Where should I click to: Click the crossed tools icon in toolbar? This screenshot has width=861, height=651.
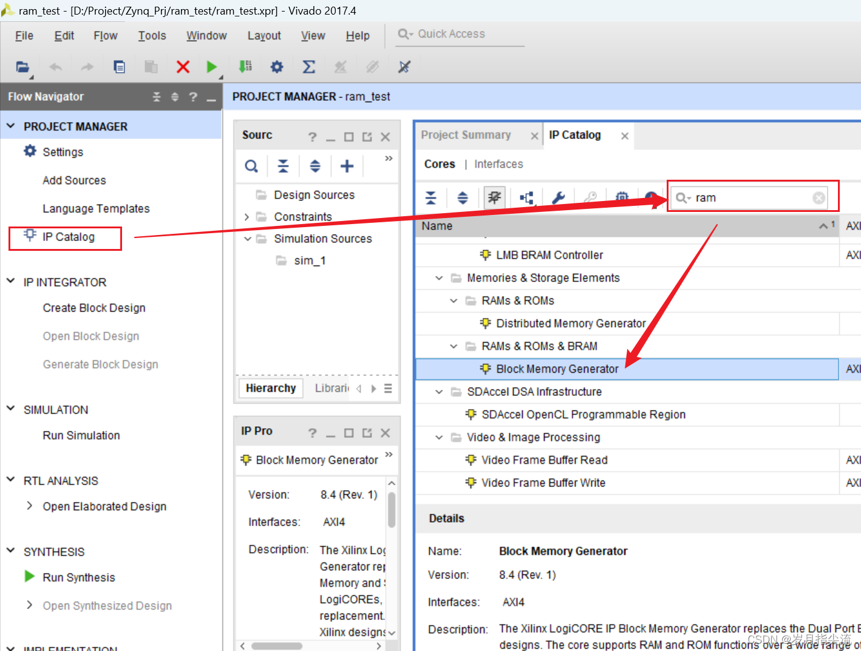pyautogui.click(x=404, y=67)
